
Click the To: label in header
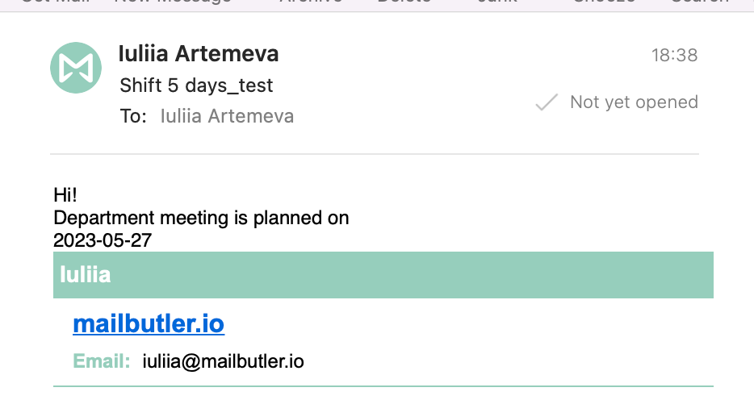point(133,116)
